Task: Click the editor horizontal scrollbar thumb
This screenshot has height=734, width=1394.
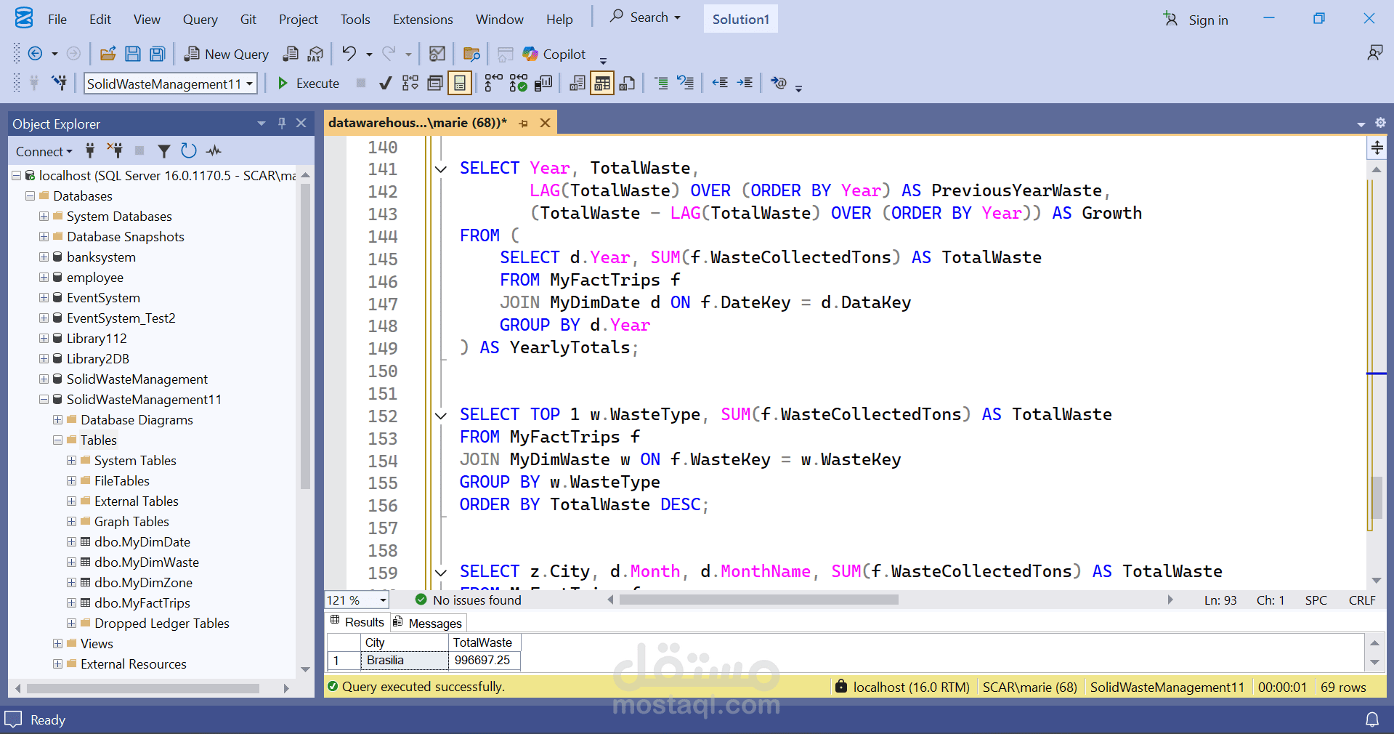Action: pos(759,600)
